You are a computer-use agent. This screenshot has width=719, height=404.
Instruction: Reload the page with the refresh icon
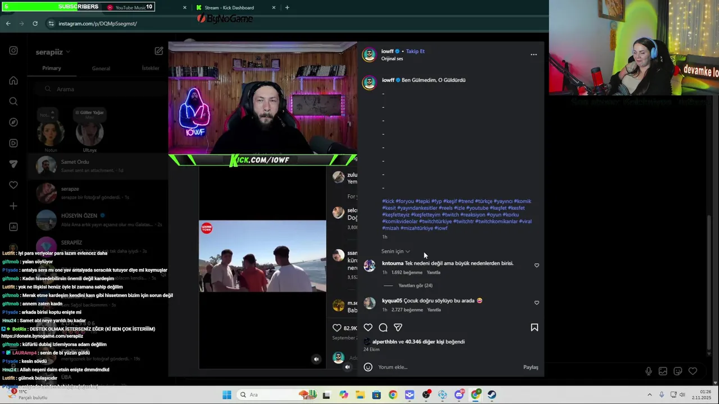(35, 24)
